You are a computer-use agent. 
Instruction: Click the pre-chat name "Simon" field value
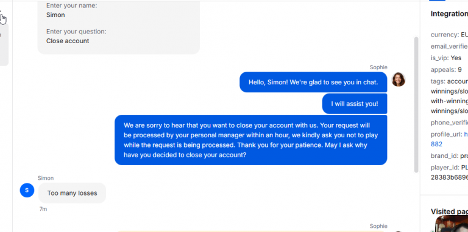tap(55, 15)
